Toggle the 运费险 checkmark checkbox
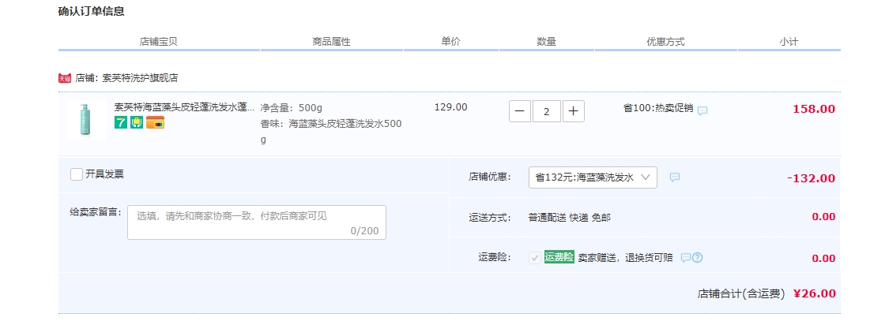The height and width of the screenshot is (325, 870). tap(535, 257)
